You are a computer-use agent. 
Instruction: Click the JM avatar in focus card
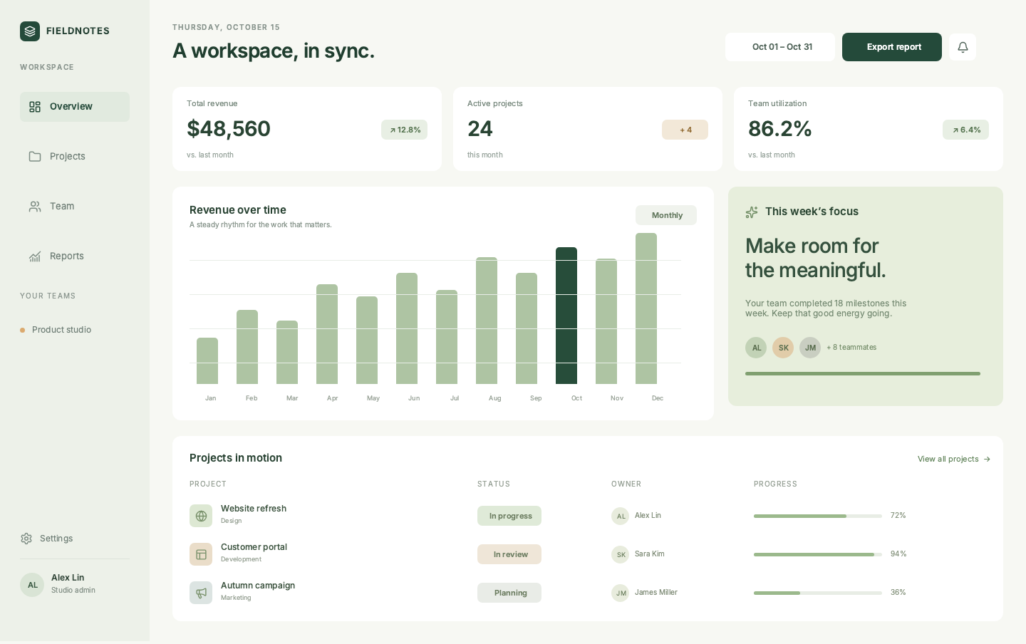pyautogui.click(x=810, y=348)
